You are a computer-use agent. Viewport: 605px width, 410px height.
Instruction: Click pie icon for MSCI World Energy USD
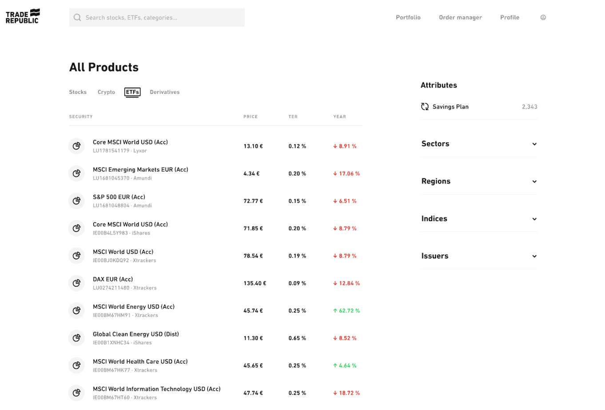coord(76,311)
